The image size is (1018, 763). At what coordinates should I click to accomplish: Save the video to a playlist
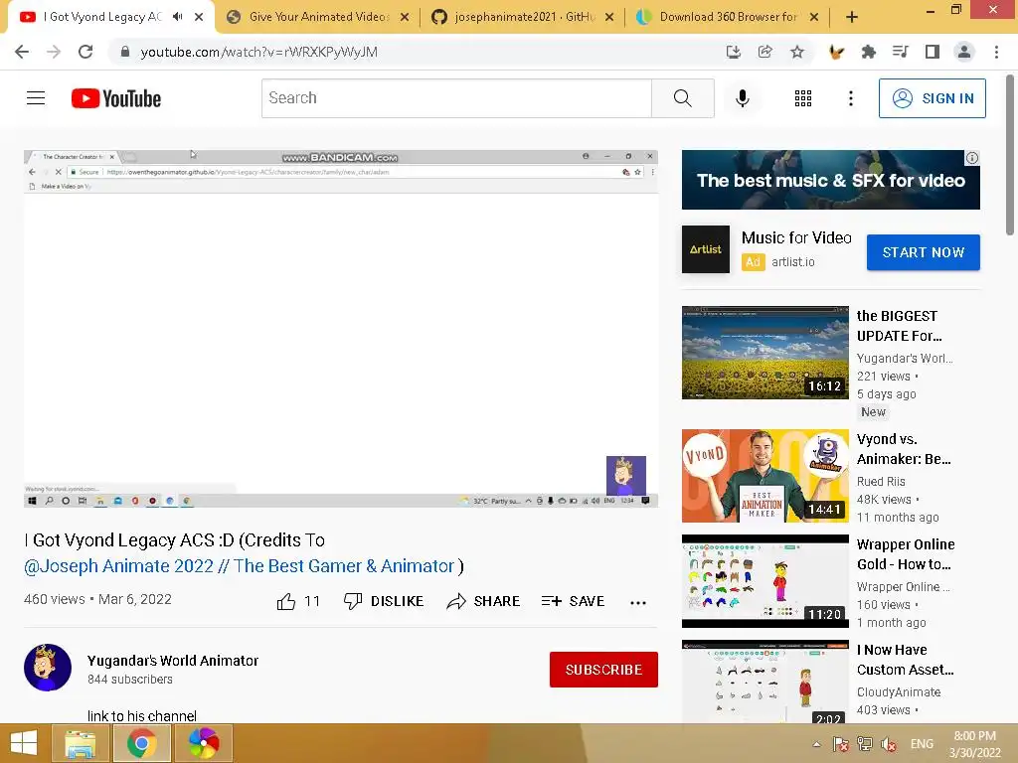tap(574, 601)
